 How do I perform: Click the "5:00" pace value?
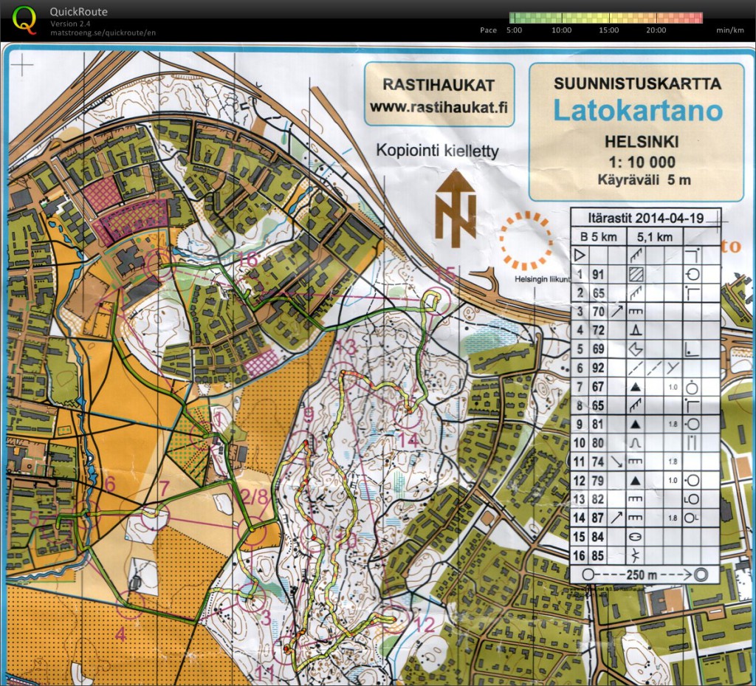point(514,30)
